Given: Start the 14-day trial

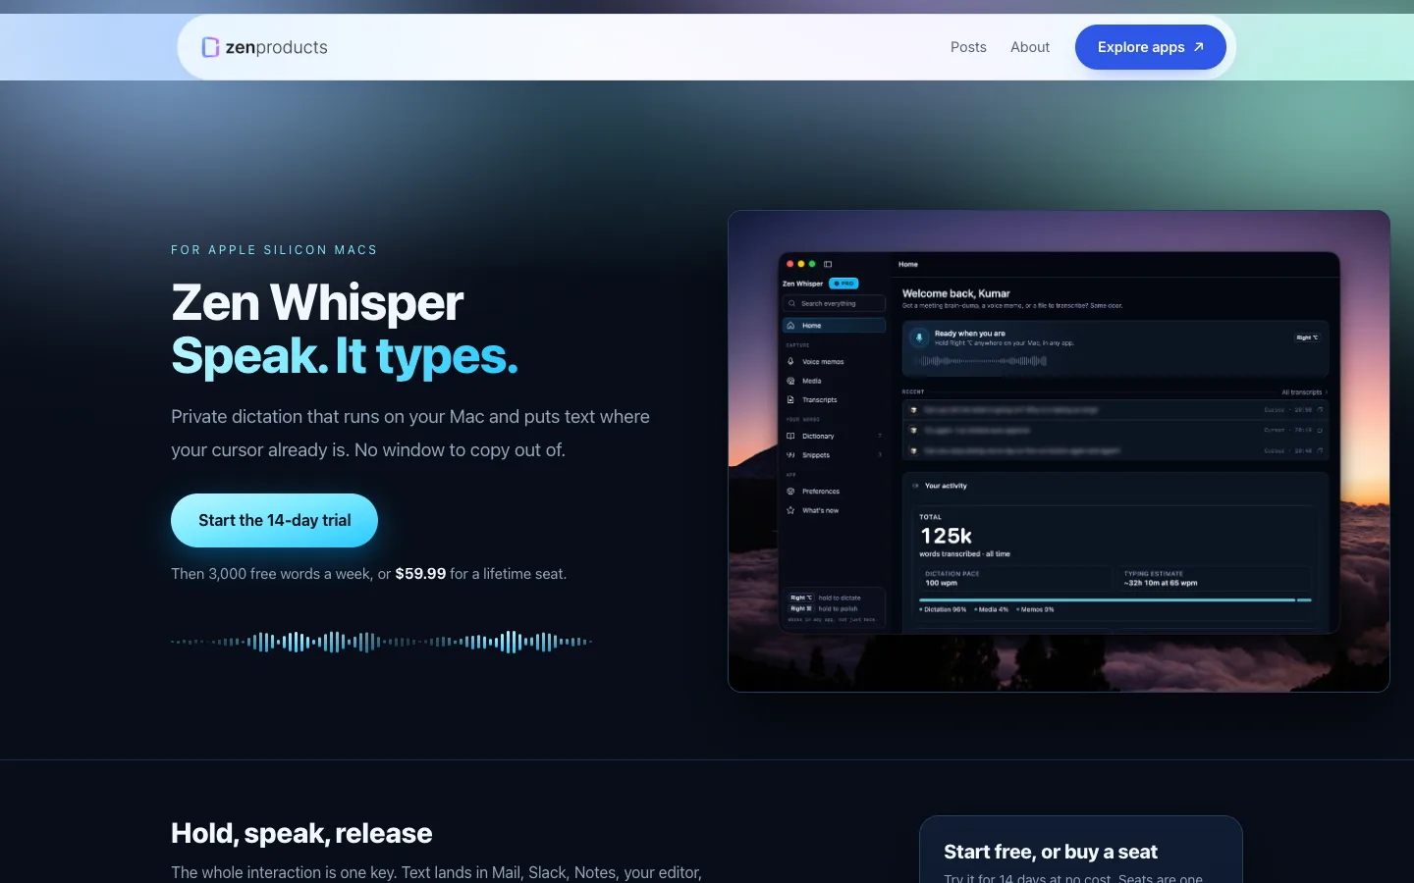Looking at the screenshot, I should click(x=274, y=520).
